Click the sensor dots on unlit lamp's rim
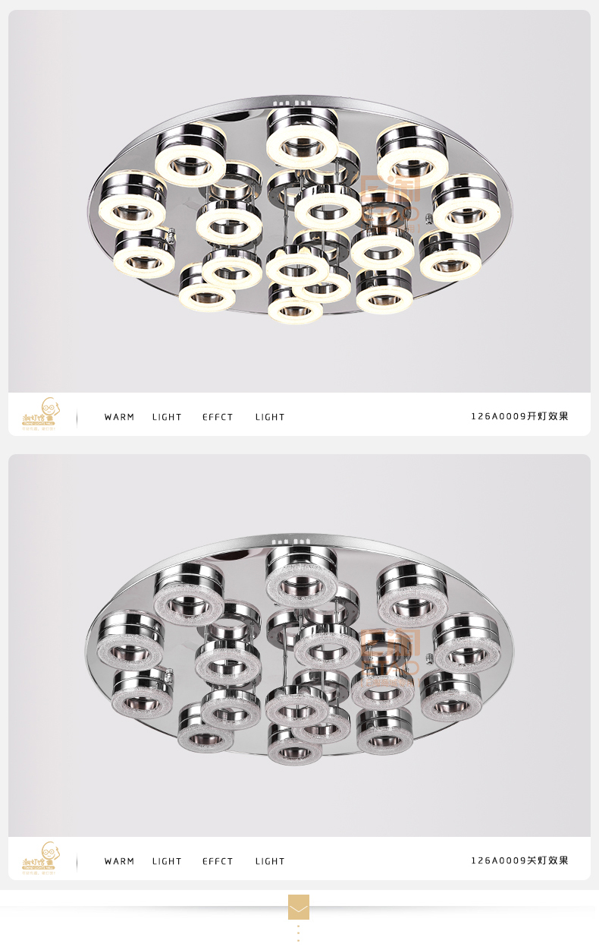599x947 pixels. pos(292,541)
